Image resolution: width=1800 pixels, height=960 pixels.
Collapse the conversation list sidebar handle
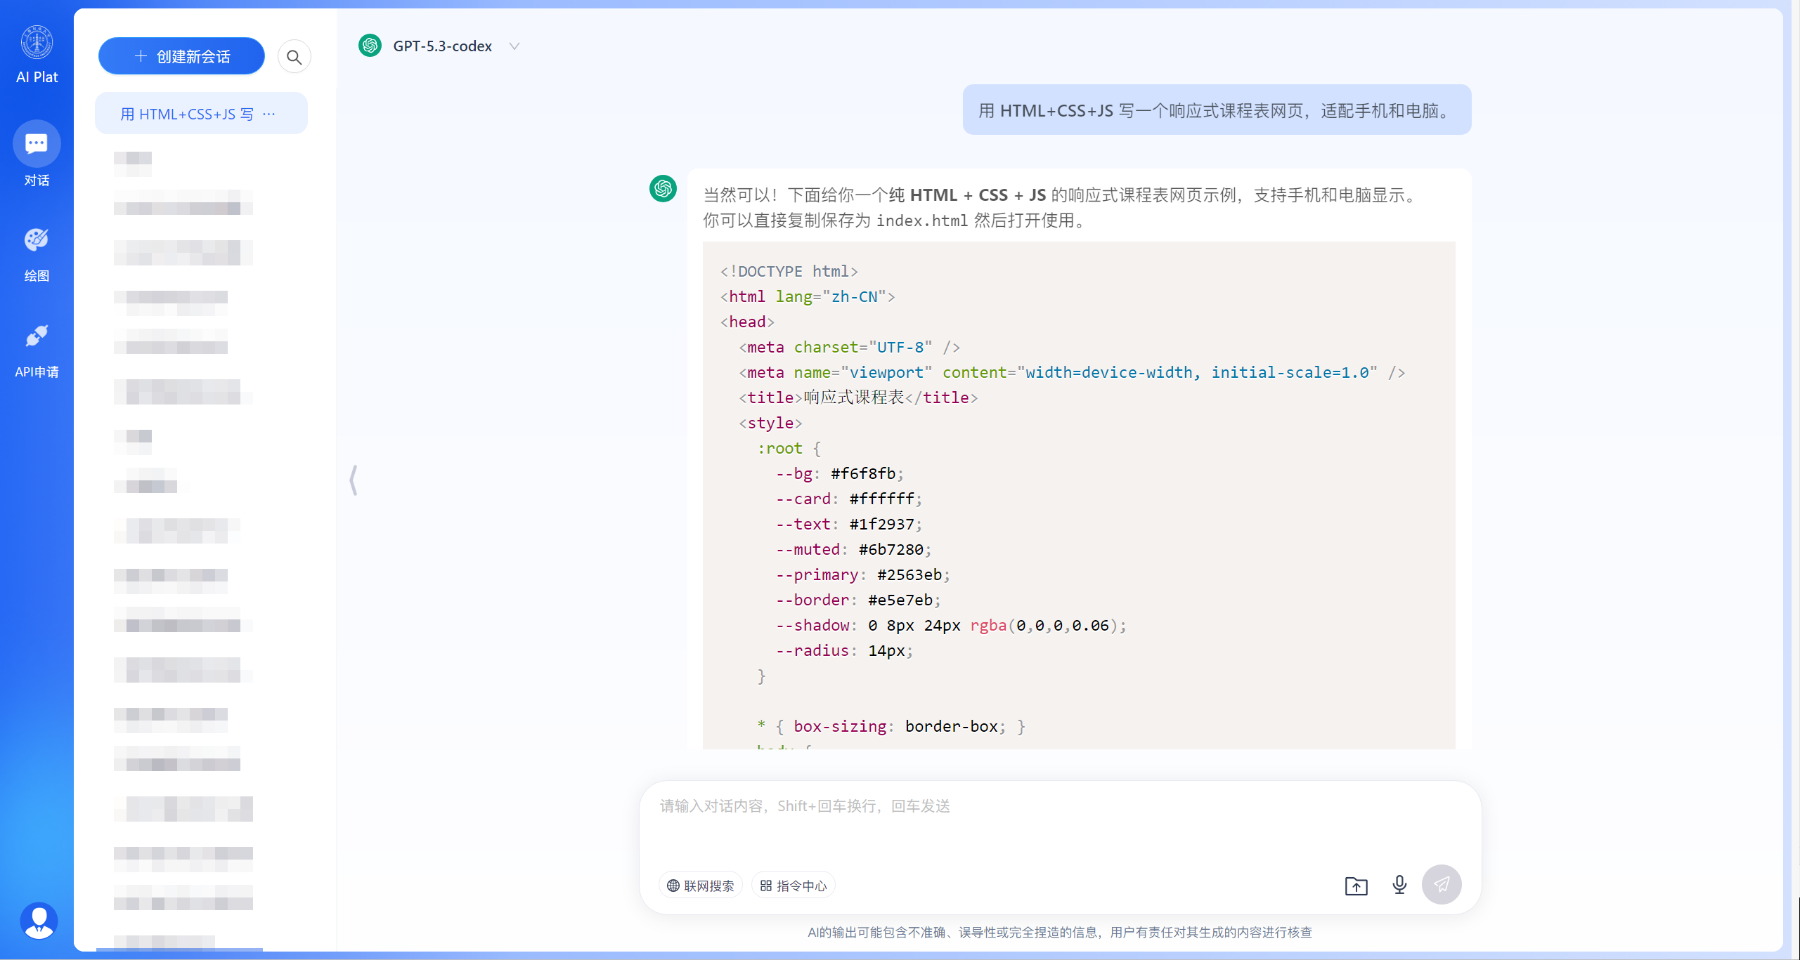click(354, 480)
